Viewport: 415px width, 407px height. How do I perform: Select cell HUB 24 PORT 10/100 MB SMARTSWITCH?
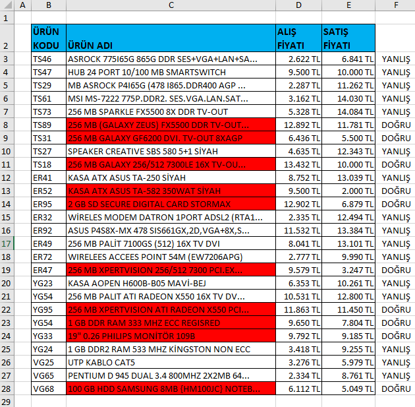pyautogui.click(x=171, y=72)
